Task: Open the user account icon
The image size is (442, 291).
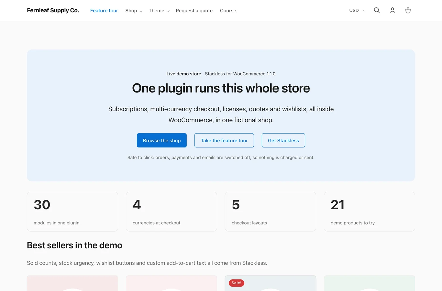Action: pyautogui.click(x=392, y=10)
